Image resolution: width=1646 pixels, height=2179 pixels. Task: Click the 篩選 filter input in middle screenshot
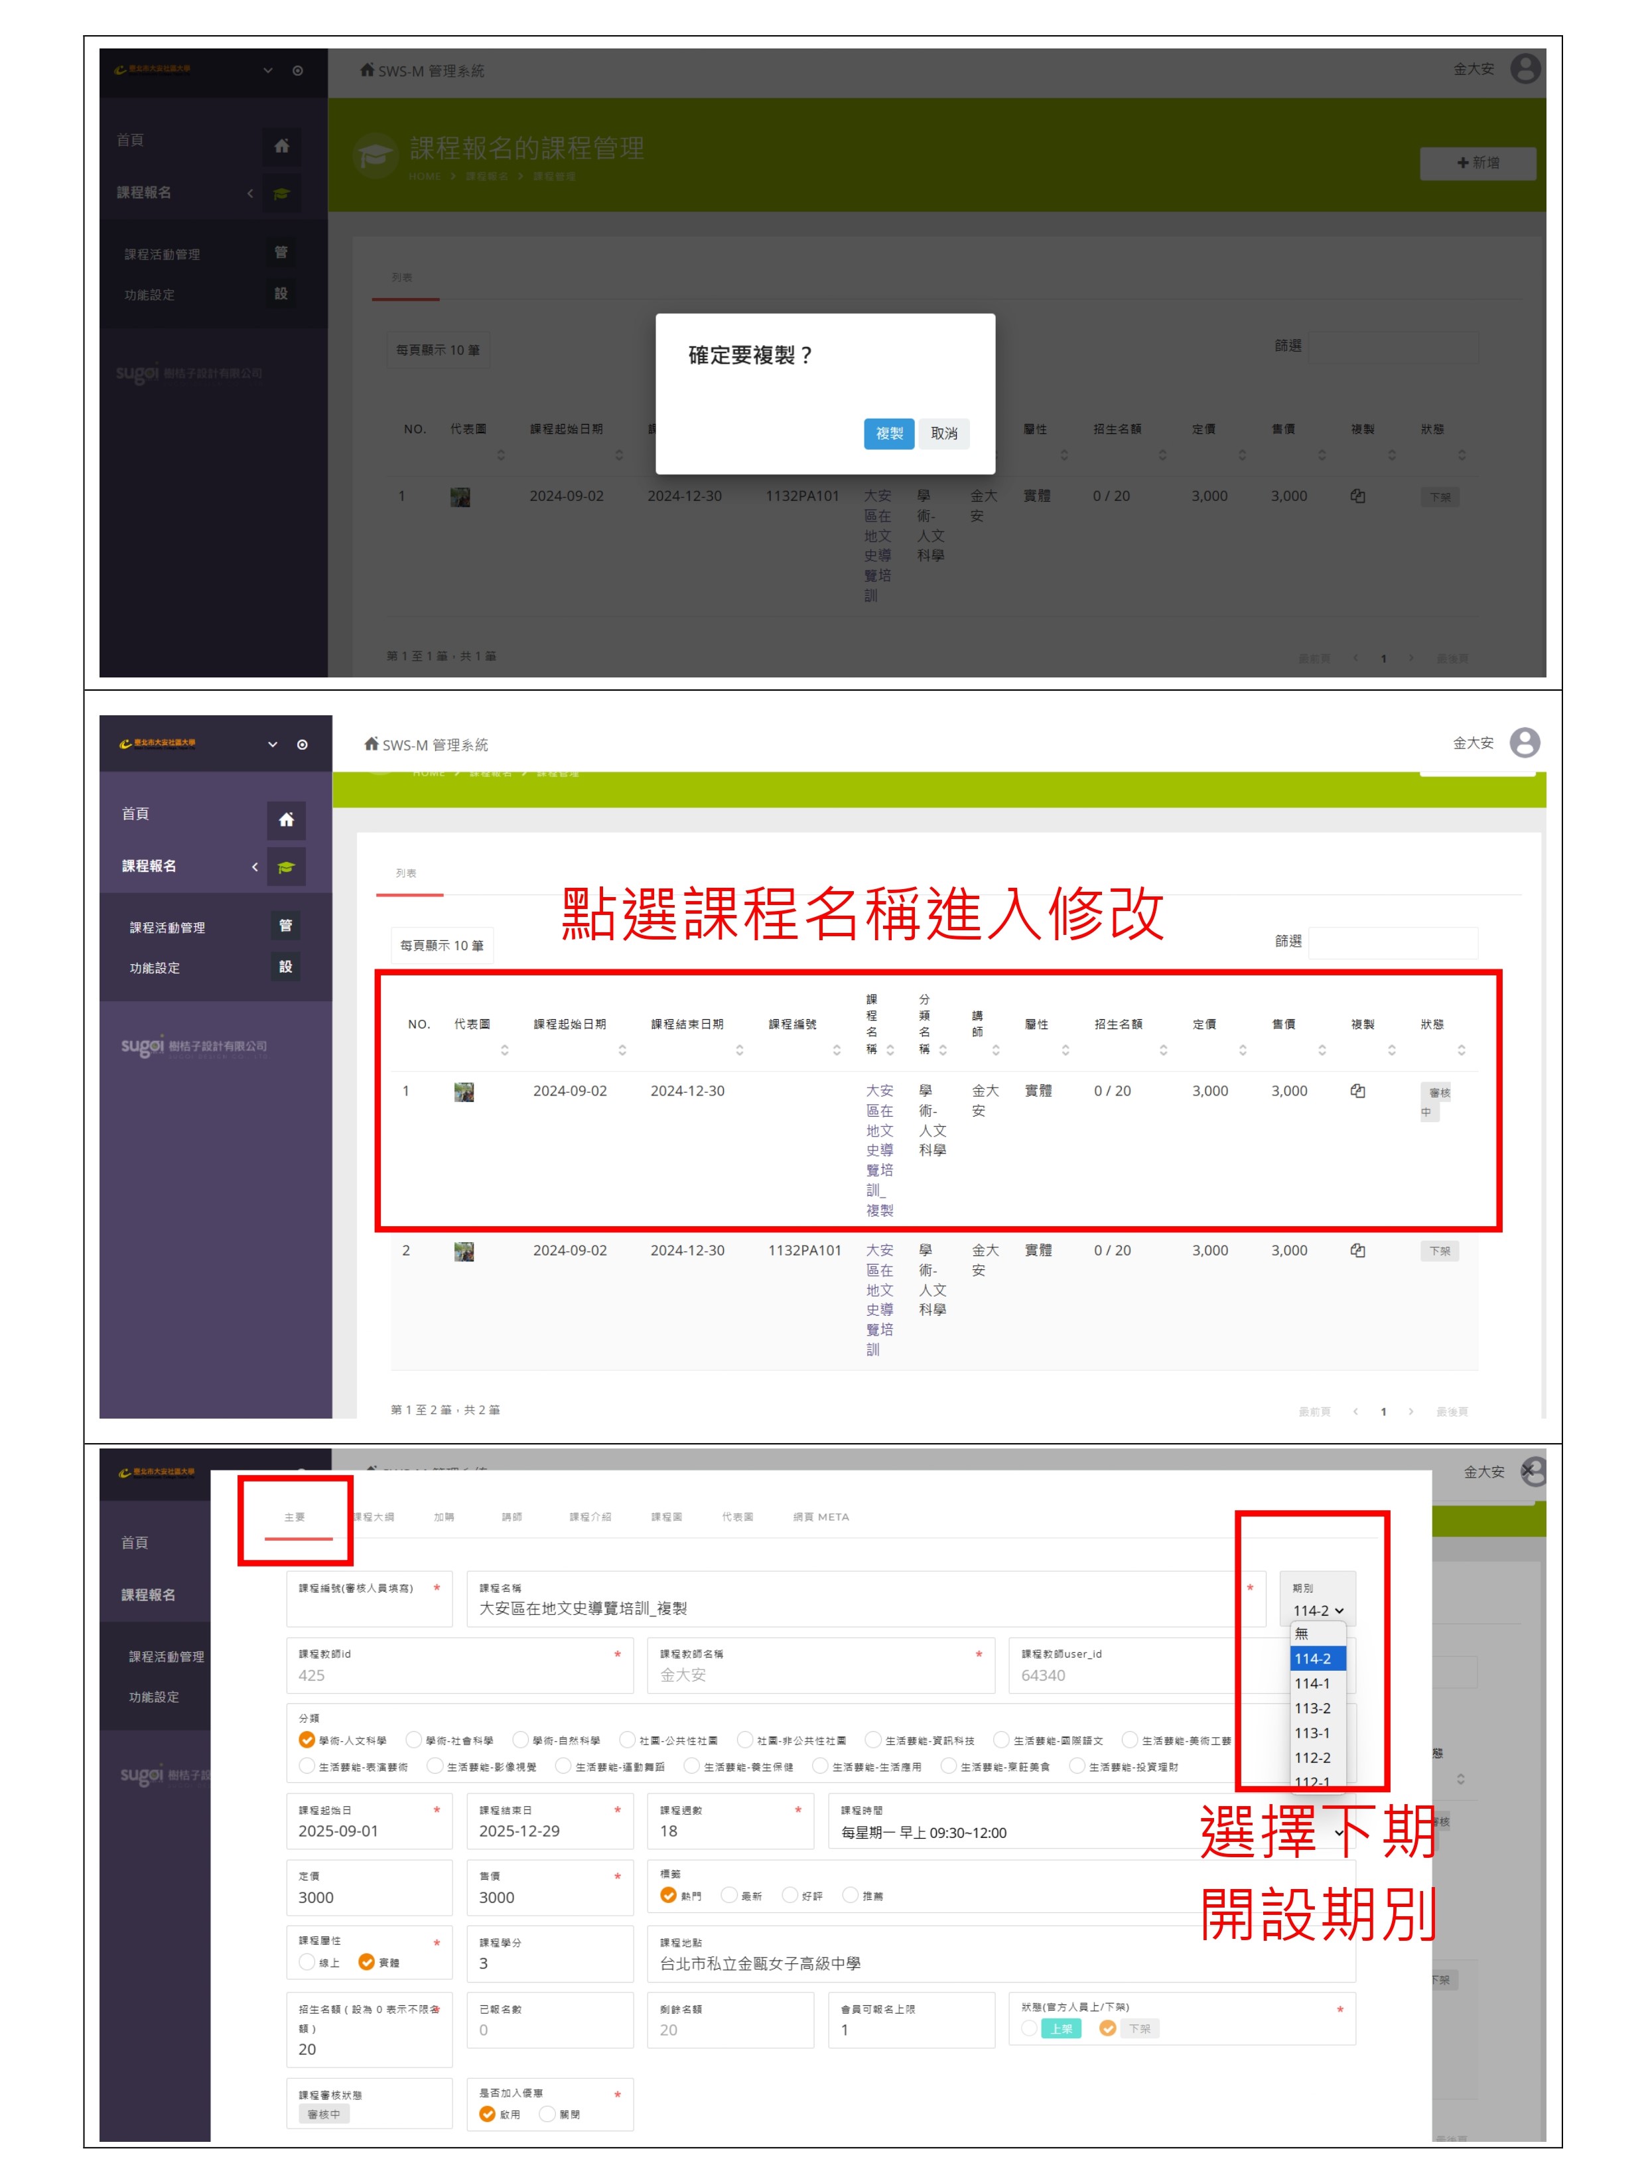pyautogui.click(x=1393, y=942)
